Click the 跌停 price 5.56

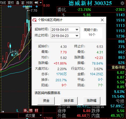click(121, 111)
